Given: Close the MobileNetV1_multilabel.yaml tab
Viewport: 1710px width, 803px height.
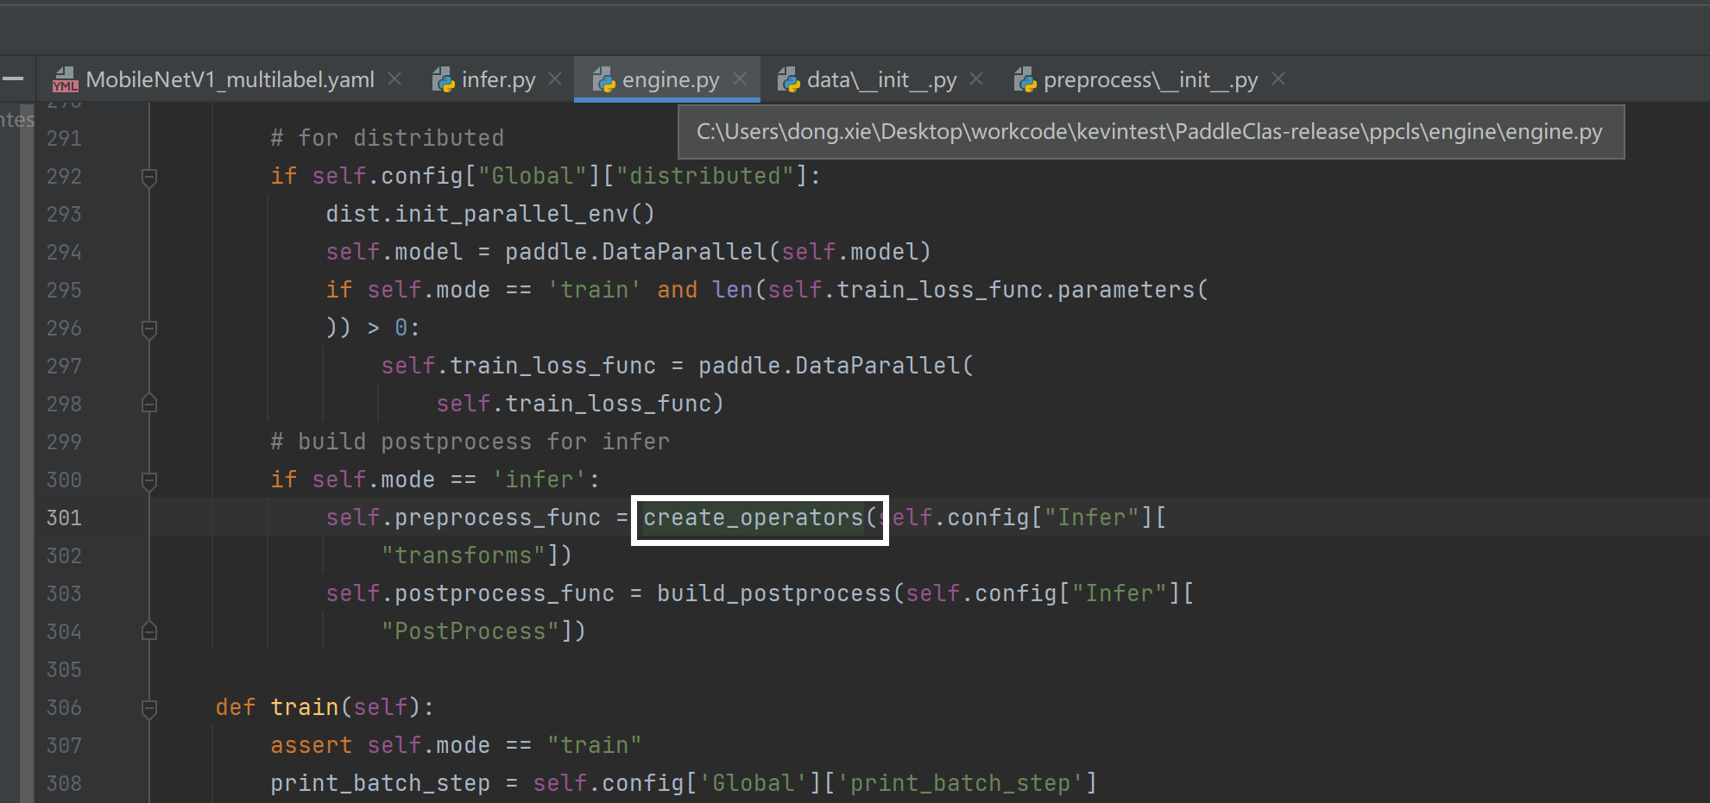Looking at the screenshot, I should [x=394, y=79].
